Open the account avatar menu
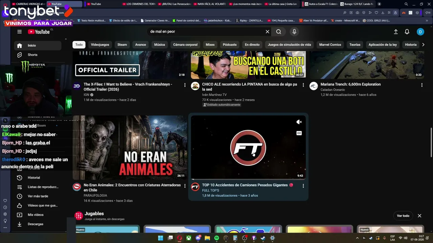 point(420,32)
